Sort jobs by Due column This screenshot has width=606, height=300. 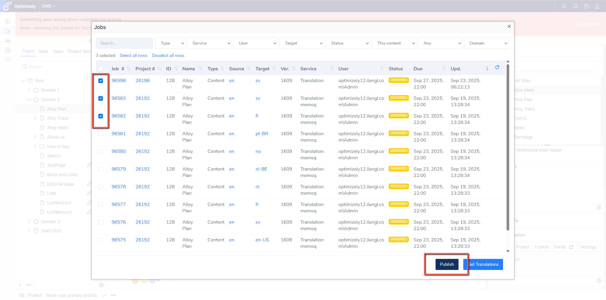tap(444, 69)
